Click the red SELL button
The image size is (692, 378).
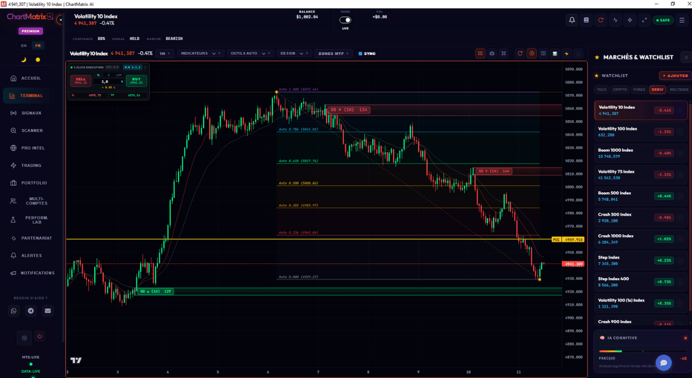(x=81, y=81)
